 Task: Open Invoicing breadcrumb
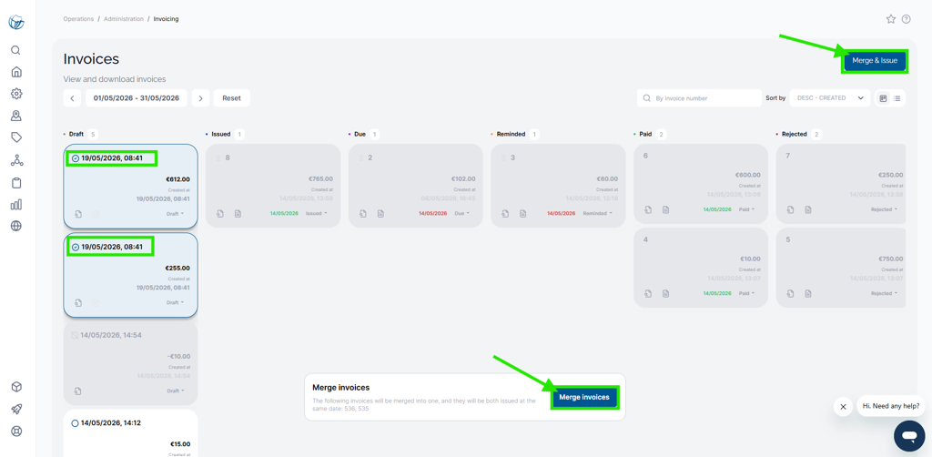pos(166,19)
